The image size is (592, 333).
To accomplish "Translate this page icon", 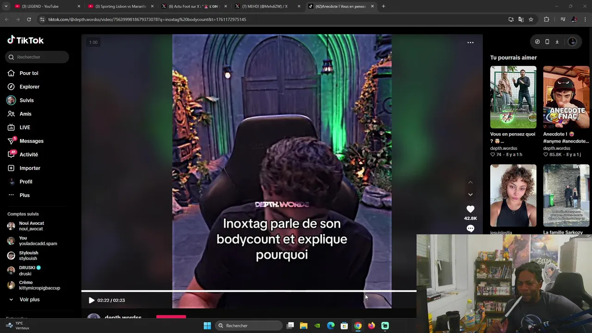I will 521,19.
